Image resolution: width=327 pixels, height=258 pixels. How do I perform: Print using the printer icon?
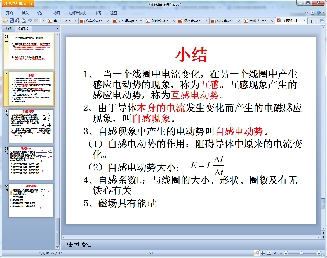(18, 21)
